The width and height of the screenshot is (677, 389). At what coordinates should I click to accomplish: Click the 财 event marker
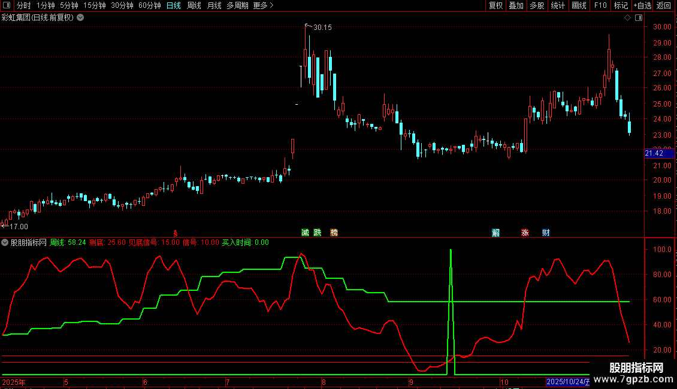[546, 232]
